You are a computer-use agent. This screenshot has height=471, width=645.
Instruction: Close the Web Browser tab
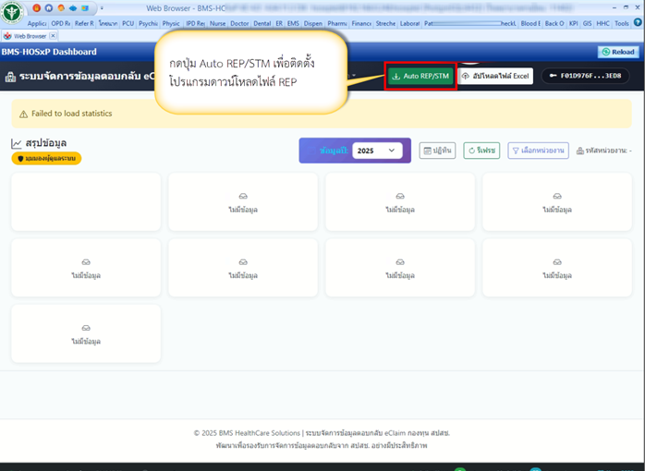[54, 36]
